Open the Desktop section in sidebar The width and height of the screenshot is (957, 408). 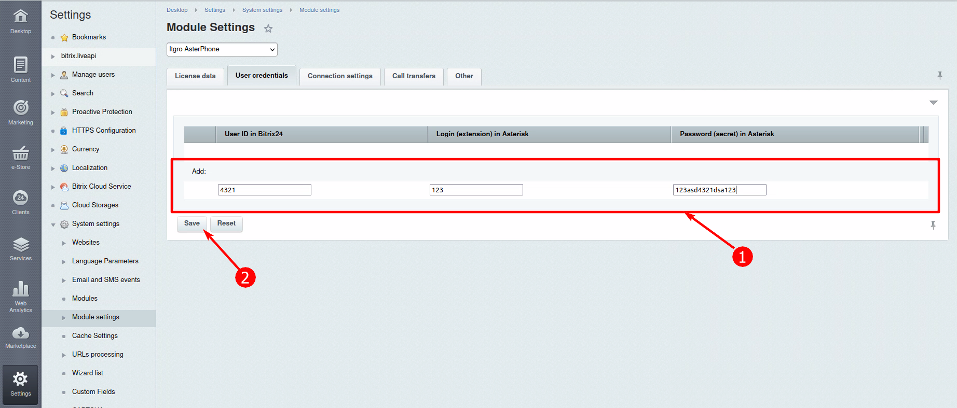[21, 21]
